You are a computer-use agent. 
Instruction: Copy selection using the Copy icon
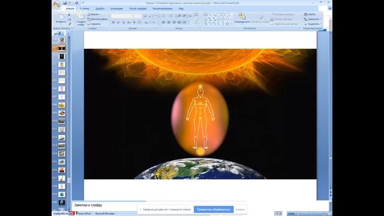point(69,19)
